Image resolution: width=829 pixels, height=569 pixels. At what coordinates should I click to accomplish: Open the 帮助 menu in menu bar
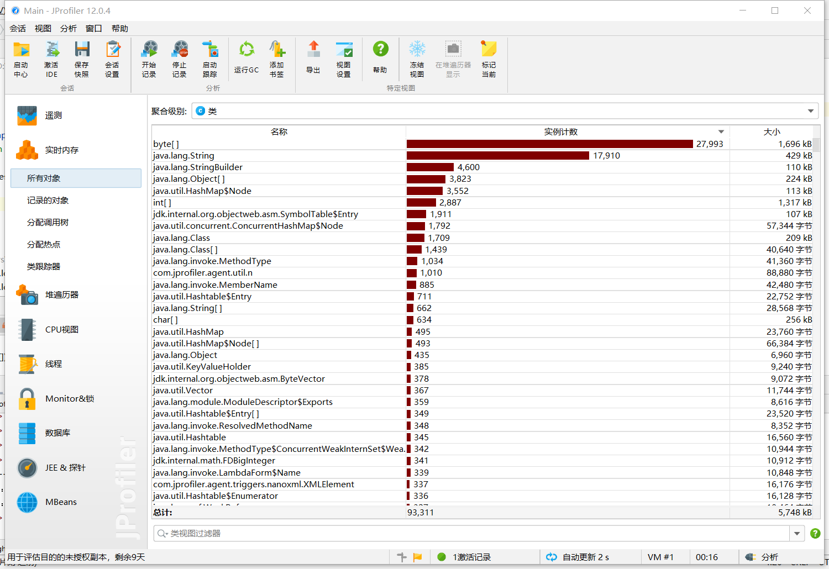(119, 28)
